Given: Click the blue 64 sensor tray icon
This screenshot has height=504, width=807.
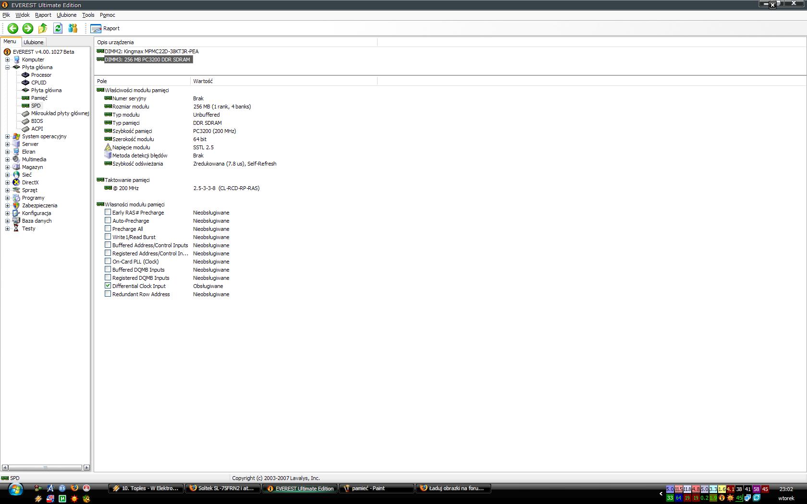Looking at the screenshot, I should 679,498.
